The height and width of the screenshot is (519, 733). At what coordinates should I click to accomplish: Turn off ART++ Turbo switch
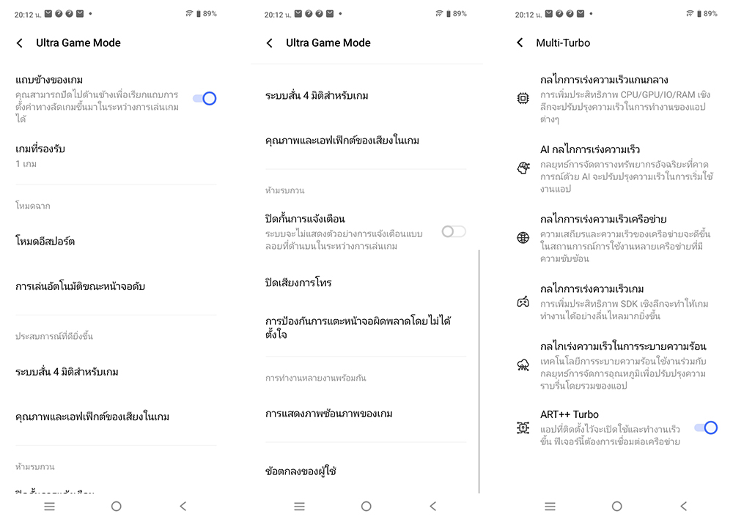click(x=705, y=427)
